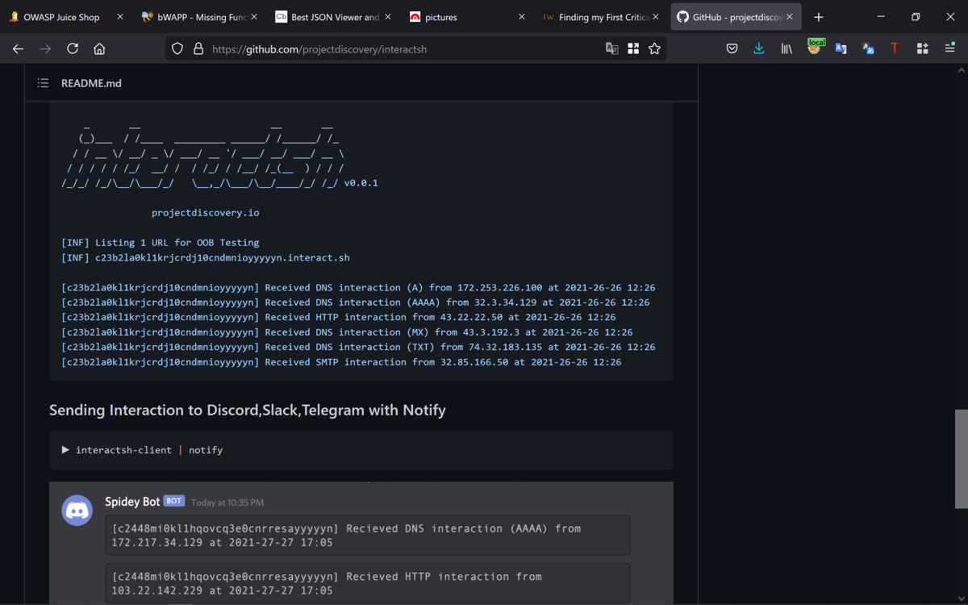Open the second translate extension with gear
This screenshot has width=968, height=605.
[868, 49]
